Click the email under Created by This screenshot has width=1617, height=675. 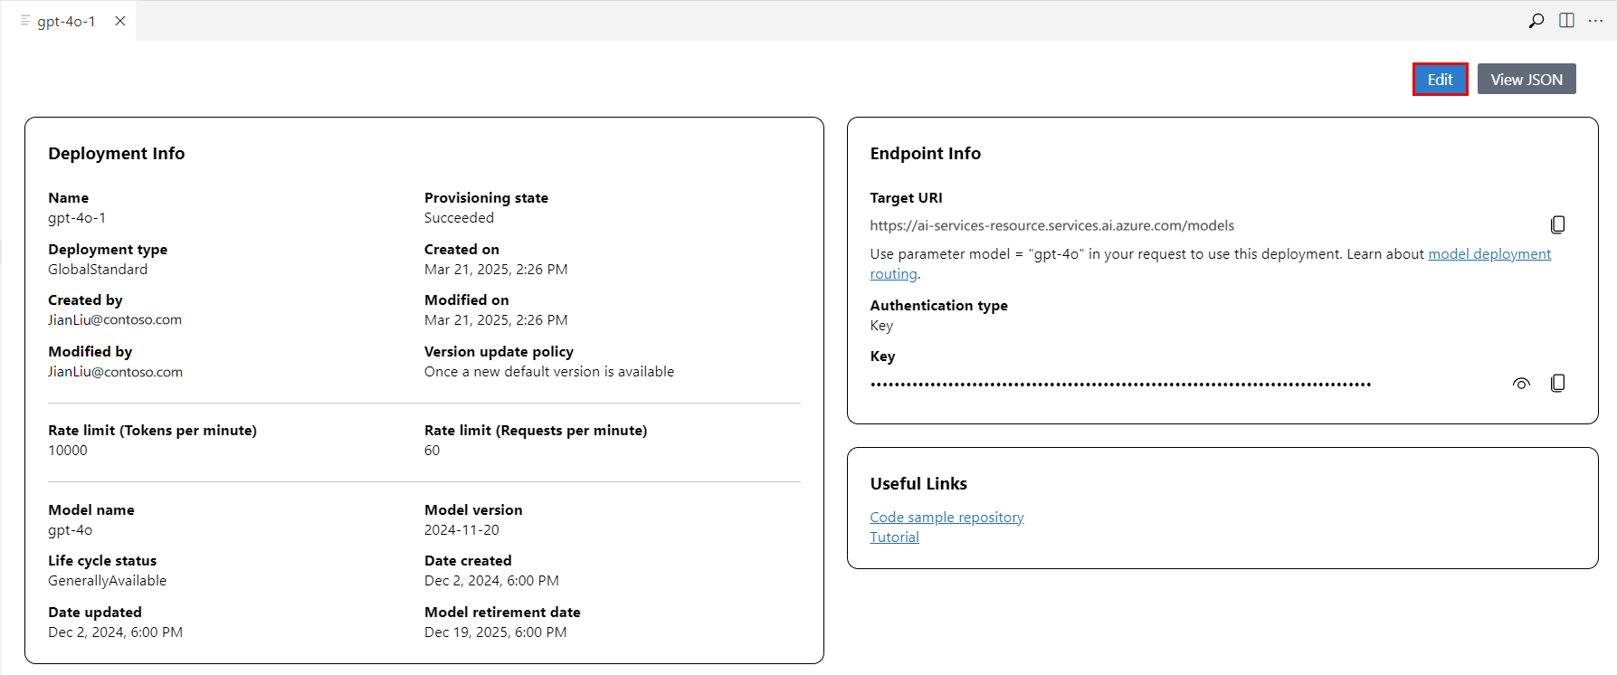(115, 320)
